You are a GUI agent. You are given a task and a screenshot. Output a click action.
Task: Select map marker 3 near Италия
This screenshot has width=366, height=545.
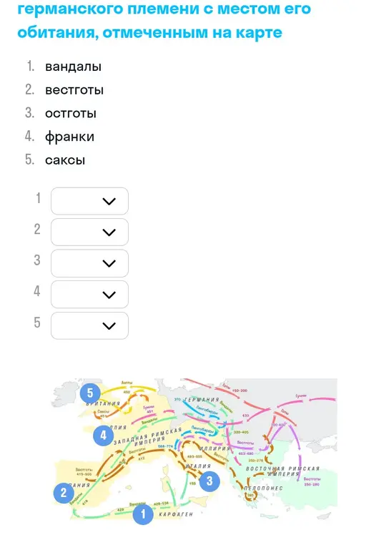pyautogui.click(x=209, y=481)
